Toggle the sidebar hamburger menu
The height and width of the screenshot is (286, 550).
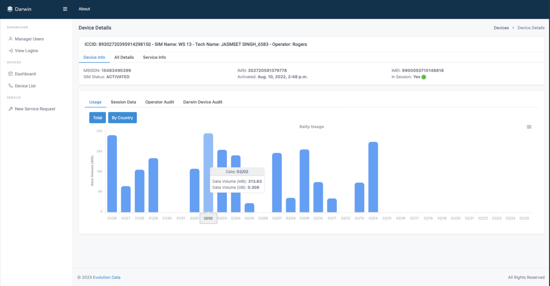65,9
